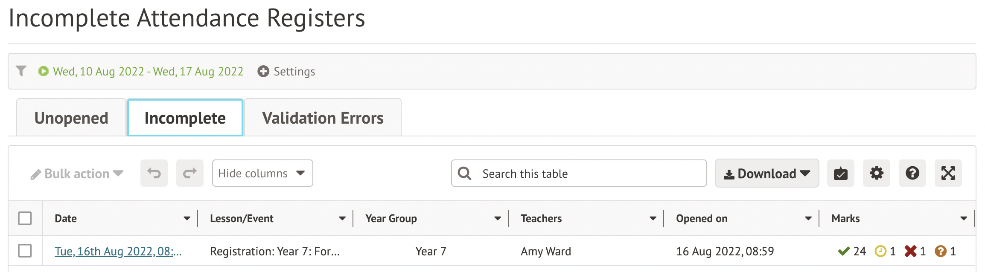Click the calendar checkmark icon button

pos(840,173)
